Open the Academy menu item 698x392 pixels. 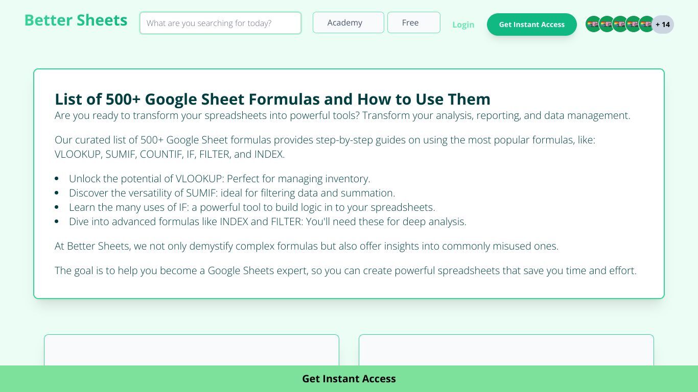tap(348, 22)
